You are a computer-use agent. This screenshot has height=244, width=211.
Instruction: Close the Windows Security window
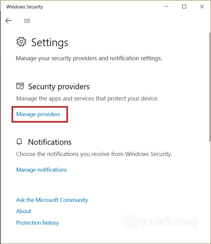pos(202,6)
